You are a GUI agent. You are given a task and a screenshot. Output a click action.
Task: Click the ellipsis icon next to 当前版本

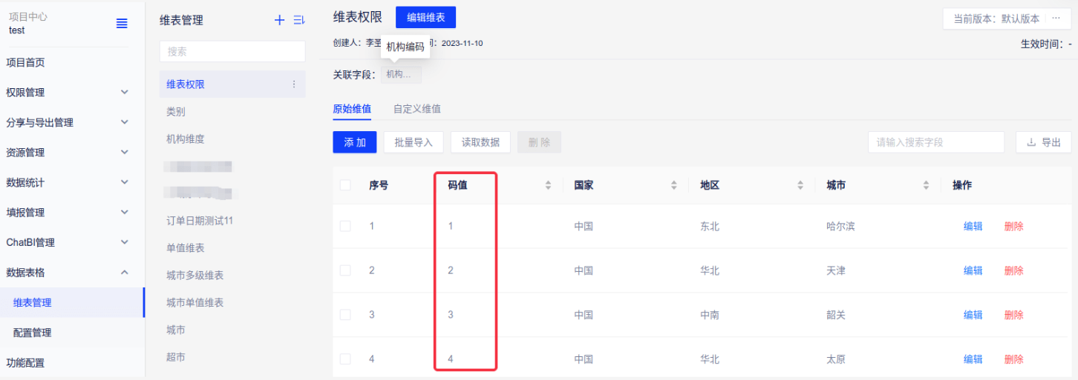[x=1056, y=19]
